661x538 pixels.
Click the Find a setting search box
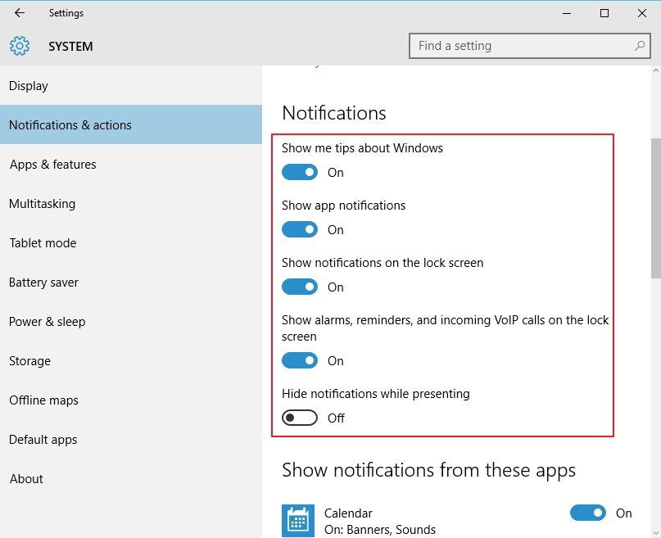pos(516,46)
